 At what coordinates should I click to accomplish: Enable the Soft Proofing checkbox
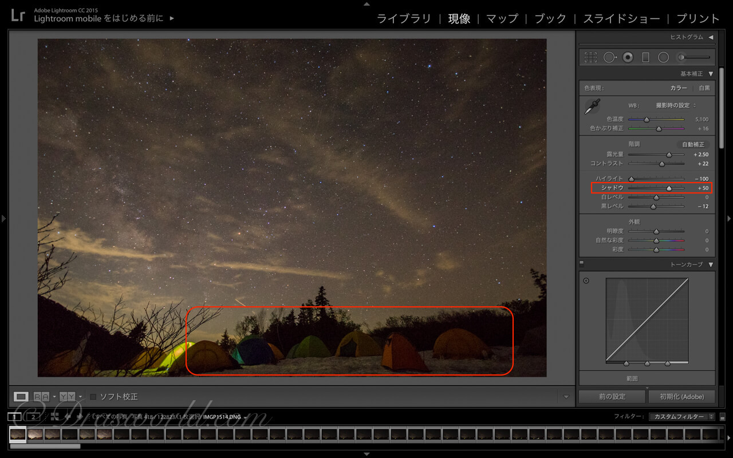point(93,396)
